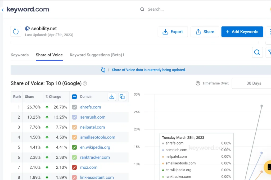Click the search magnifier beside the tabs
Image resolution: width=271 pixels, height=180 pixels.
click(257, 52)
